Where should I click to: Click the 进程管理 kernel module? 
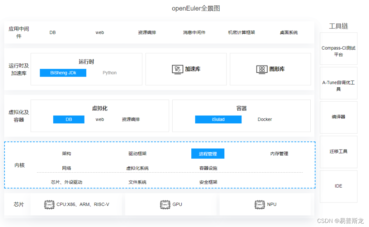pyautogui.click(x=208, y=154)
